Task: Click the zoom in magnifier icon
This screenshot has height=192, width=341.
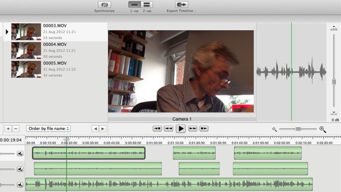Action: pyautogui.click(x=323, y=129)
